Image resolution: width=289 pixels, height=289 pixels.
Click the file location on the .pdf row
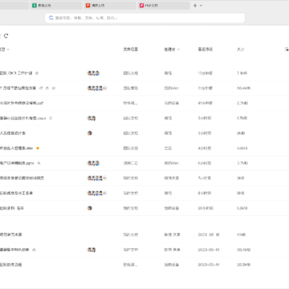(130, 103)
